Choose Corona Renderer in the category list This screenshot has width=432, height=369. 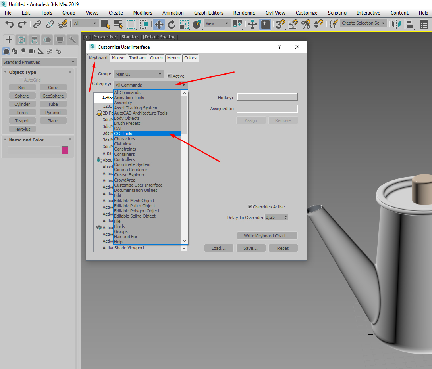(147, 170)
